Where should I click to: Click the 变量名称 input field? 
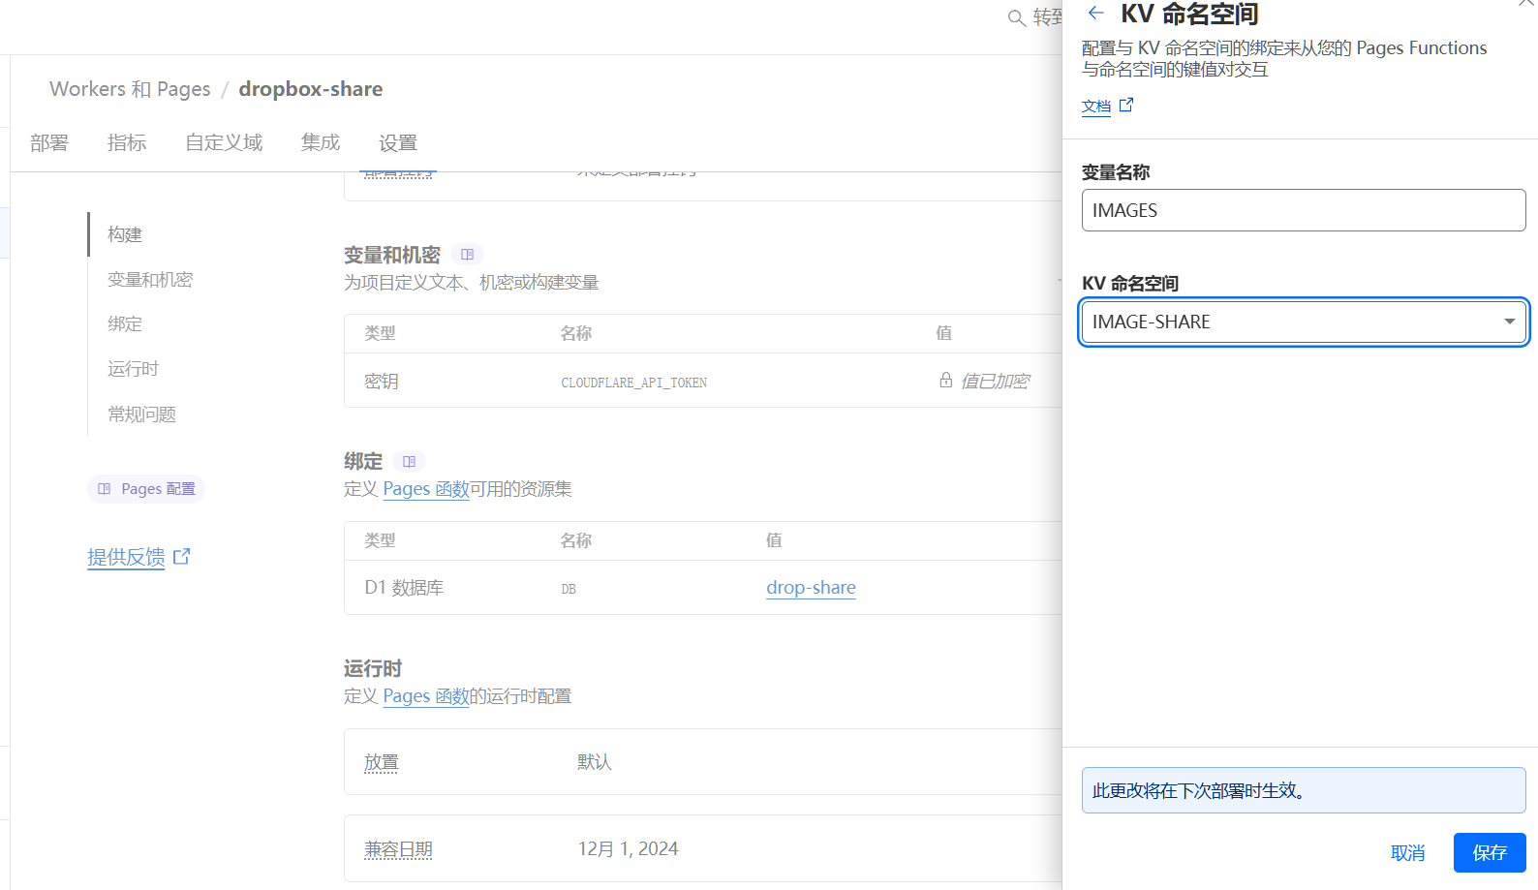pos(1303,210)
